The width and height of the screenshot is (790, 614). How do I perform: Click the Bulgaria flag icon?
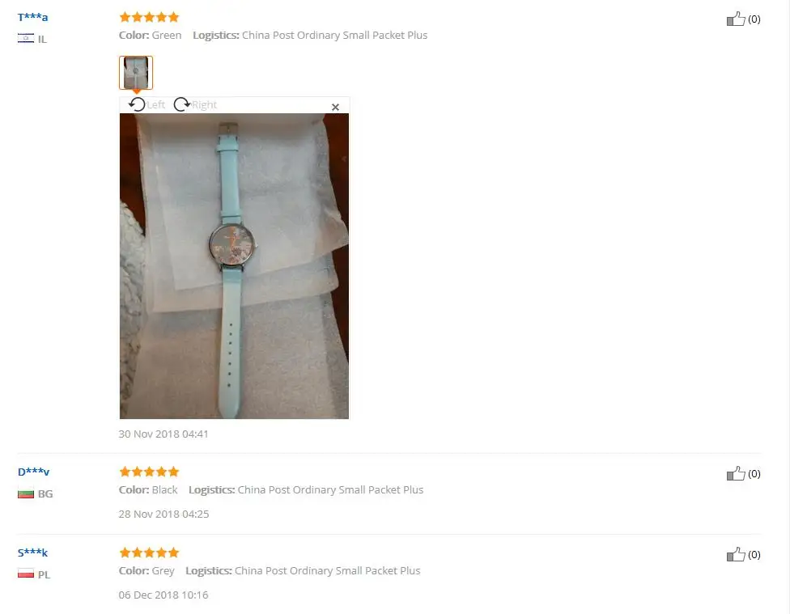click(x=26, y=493)
